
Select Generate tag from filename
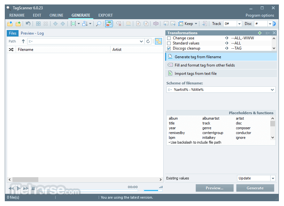[221, 57]
